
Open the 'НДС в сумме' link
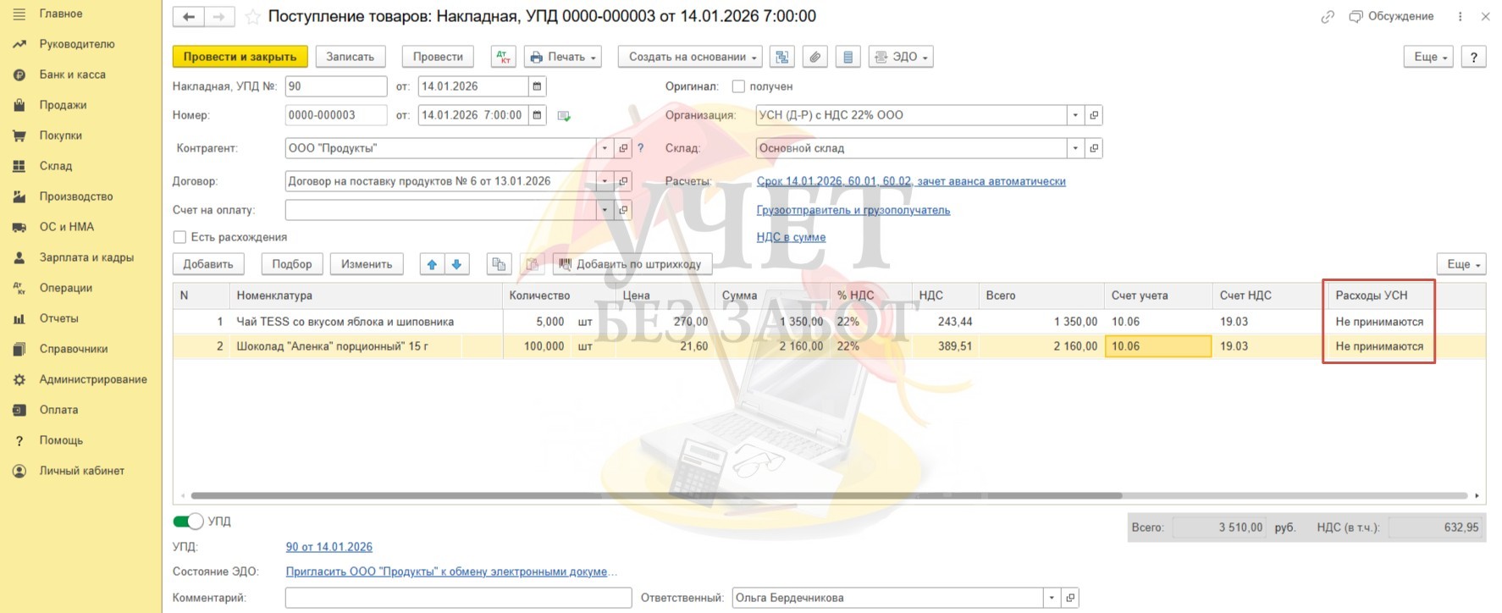click(791, 237)
